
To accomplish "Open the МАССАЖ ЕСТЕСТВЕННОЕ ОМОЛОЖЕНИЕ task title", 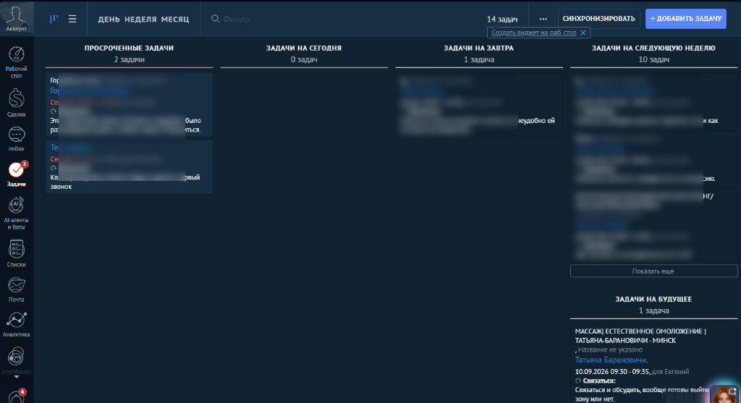I will coord(640,336).
